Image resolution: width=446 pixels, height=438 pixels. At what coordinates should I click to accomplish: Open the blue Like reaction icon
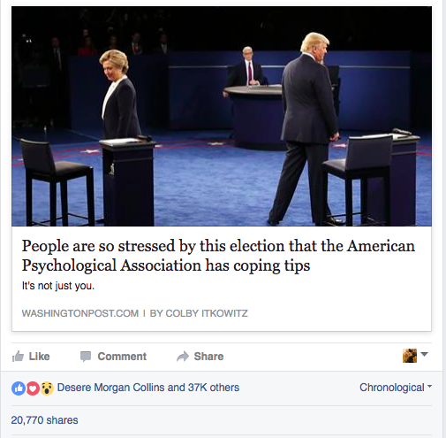click(19, 388)
